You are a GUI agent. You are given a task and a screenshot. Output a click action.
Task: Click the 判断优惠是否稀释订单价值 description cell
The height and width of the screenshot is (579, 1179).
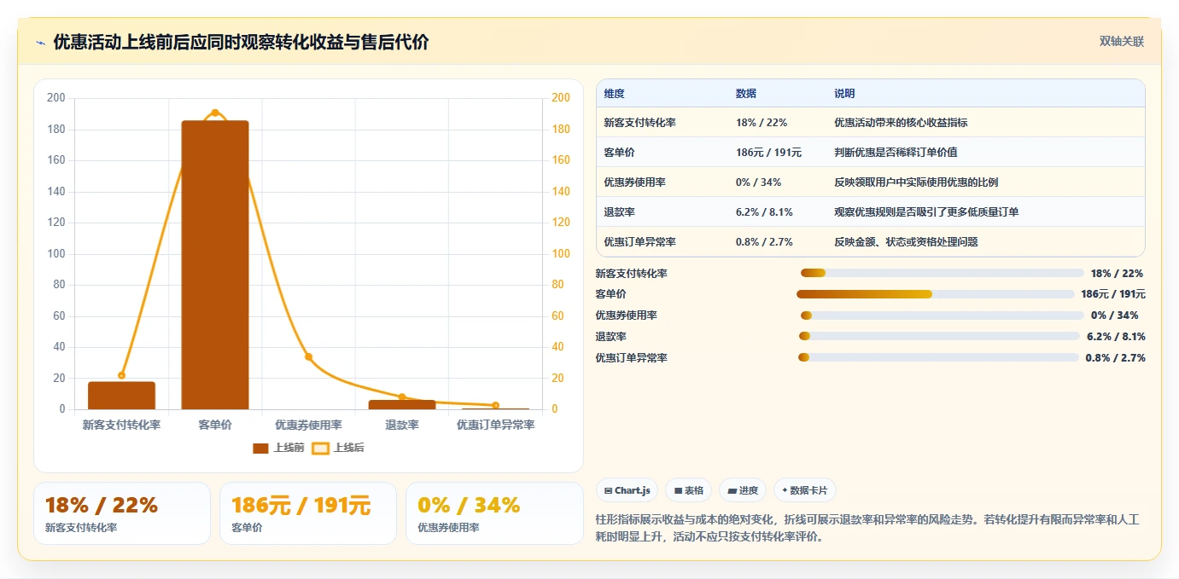point(896,153)
